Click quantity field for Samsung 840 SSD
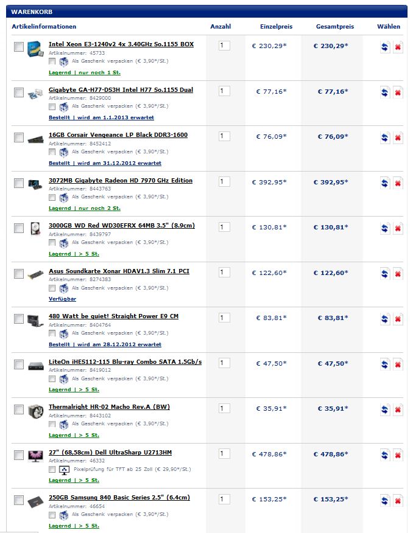Viewport: 413px width, 533px height. point(224,499)
